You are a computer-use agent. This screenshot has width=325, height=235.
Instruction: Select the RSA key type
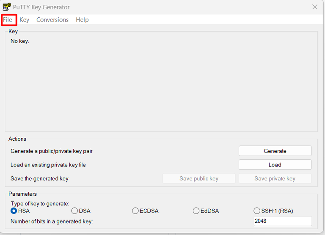(14, 211)
